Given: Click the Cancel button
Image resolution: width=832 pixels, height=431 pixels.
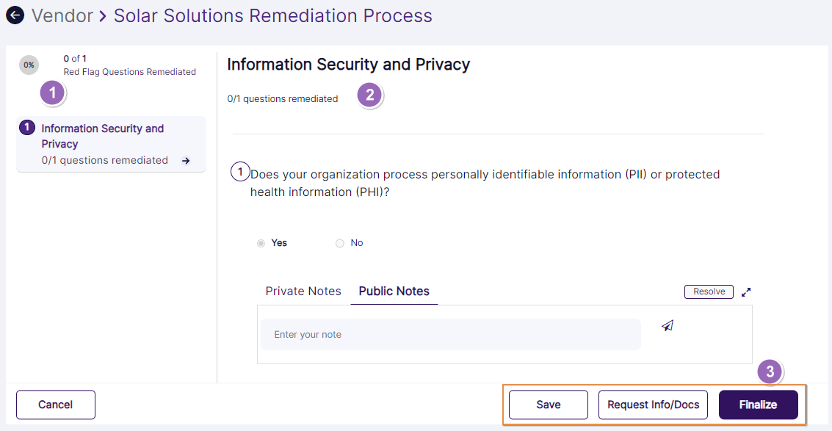Looking at the screenshot, I should [56, 405].
